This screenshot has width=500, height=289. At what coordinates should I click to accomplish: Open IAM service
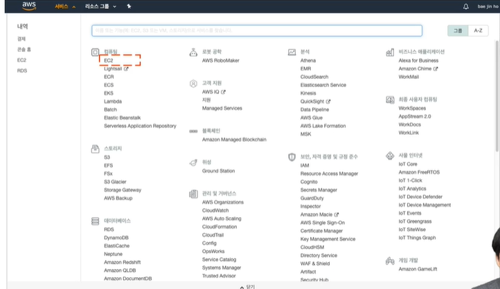305,165
